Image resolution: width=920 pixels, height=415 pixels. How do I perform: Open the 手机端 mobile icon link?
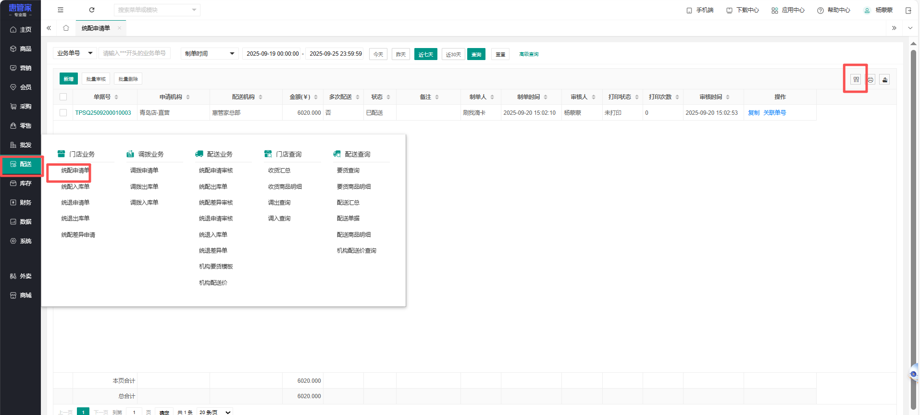pyautogui.click(x=700, y=10)
